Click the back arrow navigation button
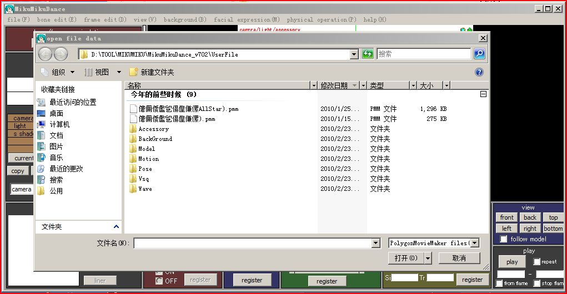Viewport: 567px width, 294px height. point(45,54)
